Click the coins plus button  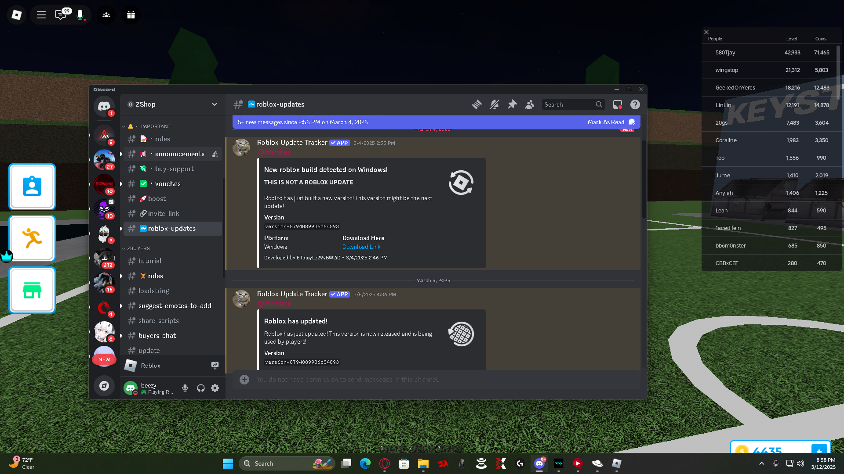pyautogui.click(x=819, y=449)
